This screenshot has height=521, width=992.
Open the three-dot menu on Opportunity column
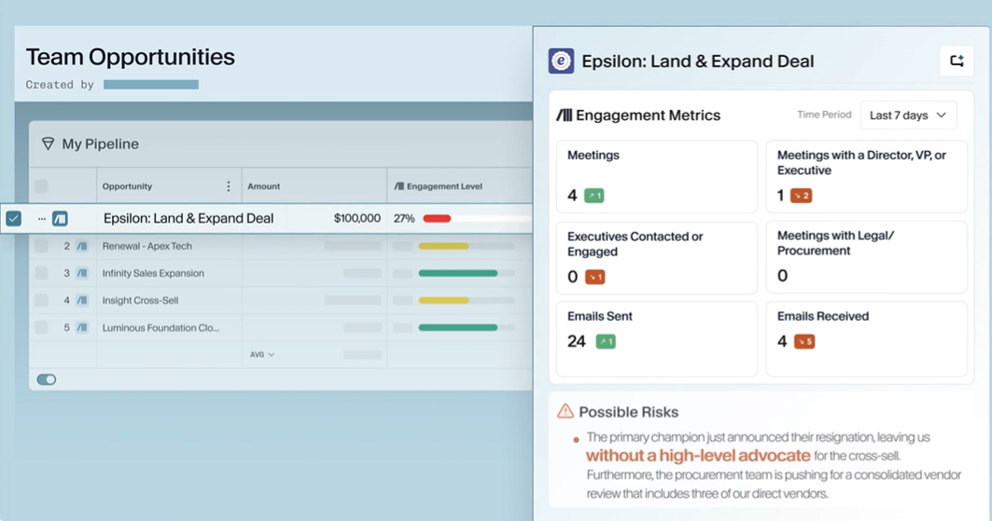point(229,186)
